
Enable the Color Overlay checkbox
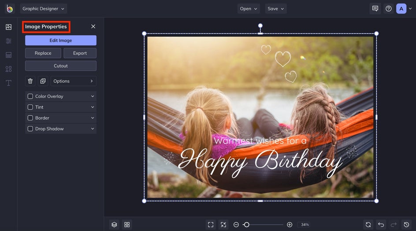coord(30,96)
